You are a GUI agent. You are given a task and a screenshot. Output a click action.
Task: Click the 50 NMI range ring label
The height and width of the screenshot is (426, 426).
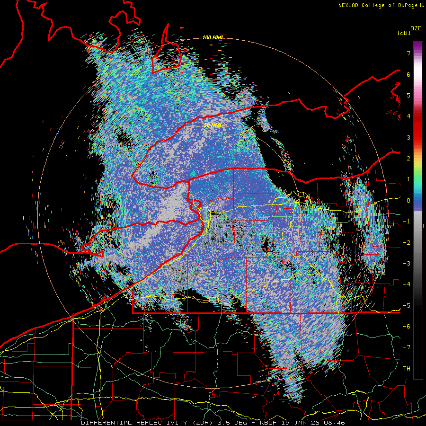pos(213,125)
